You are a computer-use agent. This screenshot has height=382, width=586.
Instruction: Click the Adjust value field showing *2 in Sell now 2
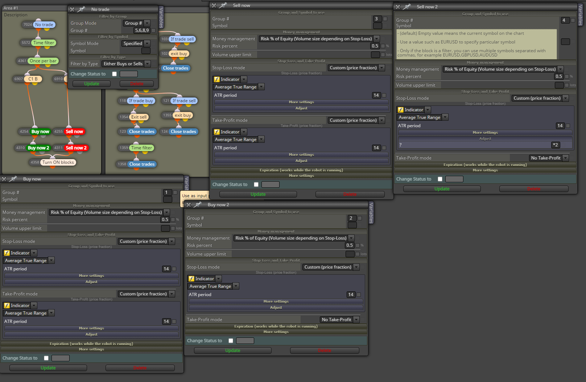(556, 145)
